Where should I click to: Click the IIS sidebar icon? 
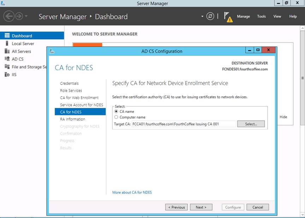(x=7, y=75)
